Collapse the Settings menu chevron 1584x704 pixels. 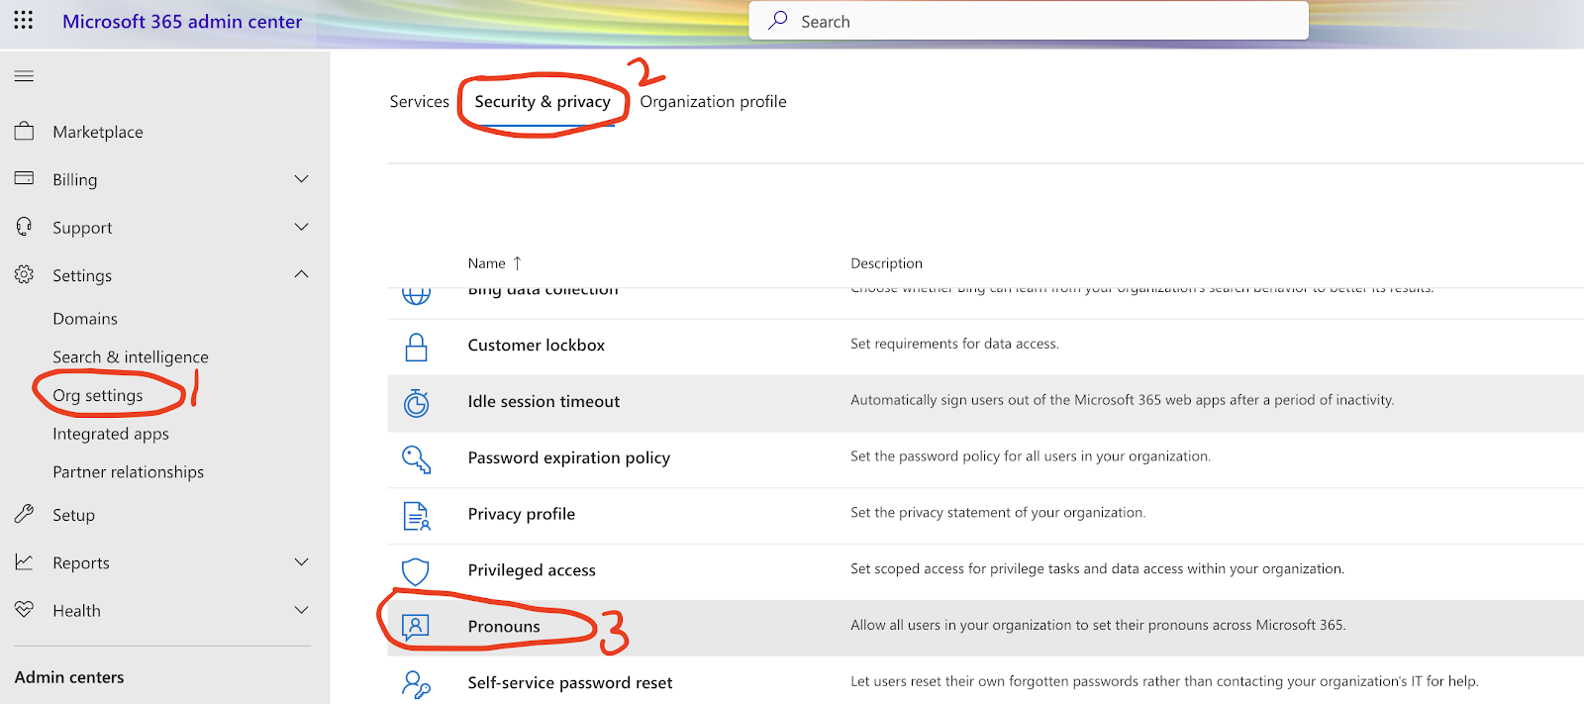pyautogui.click(x=302, y=274)
